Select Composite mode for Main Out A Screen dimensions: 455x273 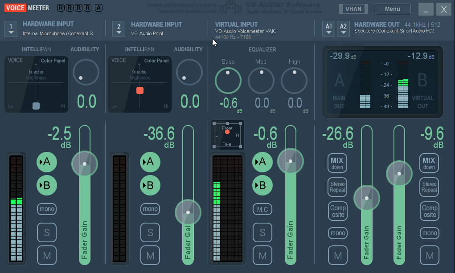(338, 211)
